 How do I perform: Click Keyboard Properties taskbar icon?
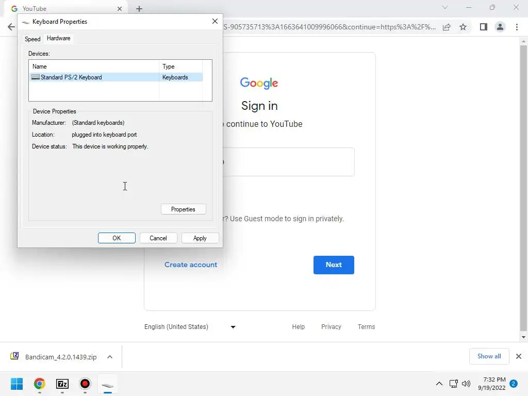click(x=108, y=385)
